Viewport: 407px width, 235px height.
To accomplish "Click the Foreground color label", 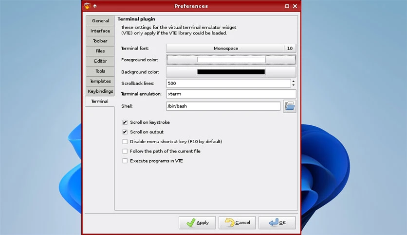I will tap(139, 60).
